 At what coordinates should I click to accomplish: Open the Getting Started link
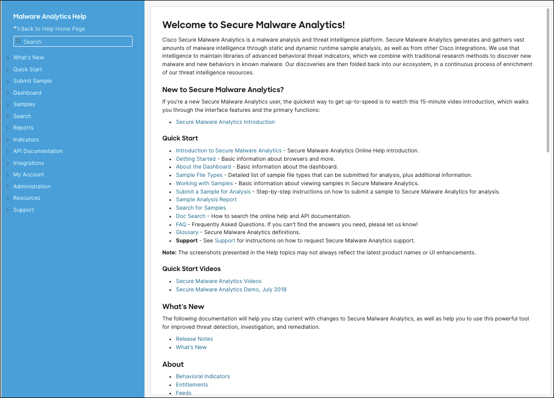195,159
